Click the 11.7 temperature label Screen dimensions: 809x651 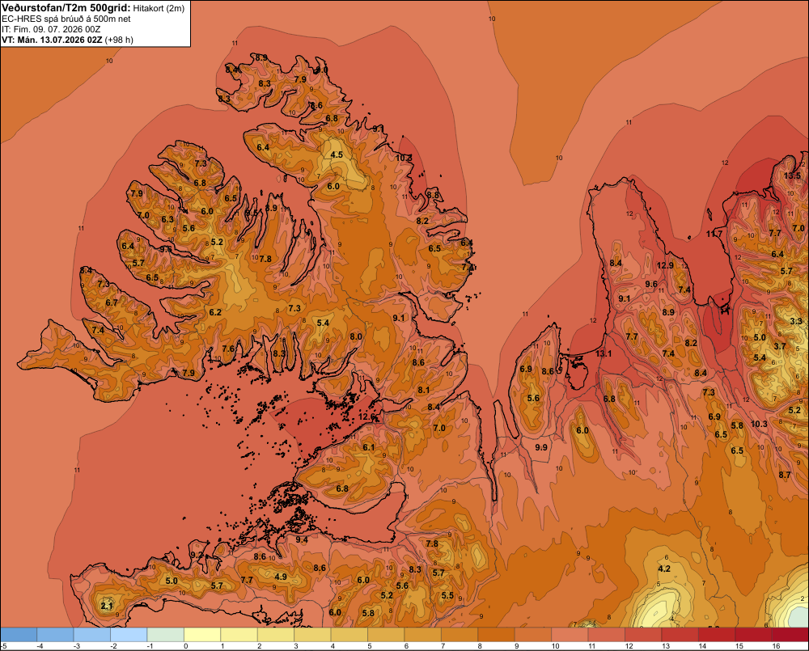[x=714, y=234]
